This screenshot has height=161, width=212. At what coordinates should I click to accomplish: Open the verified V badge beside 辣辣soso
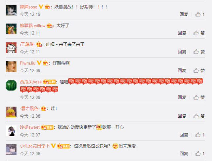(x=41, y=7)
